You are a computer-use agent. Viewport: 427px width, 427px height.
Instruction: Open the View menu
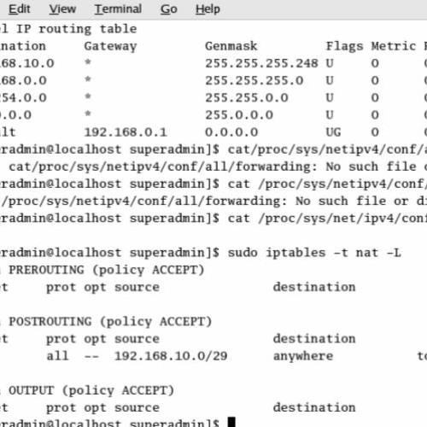(x=62, y=9)
